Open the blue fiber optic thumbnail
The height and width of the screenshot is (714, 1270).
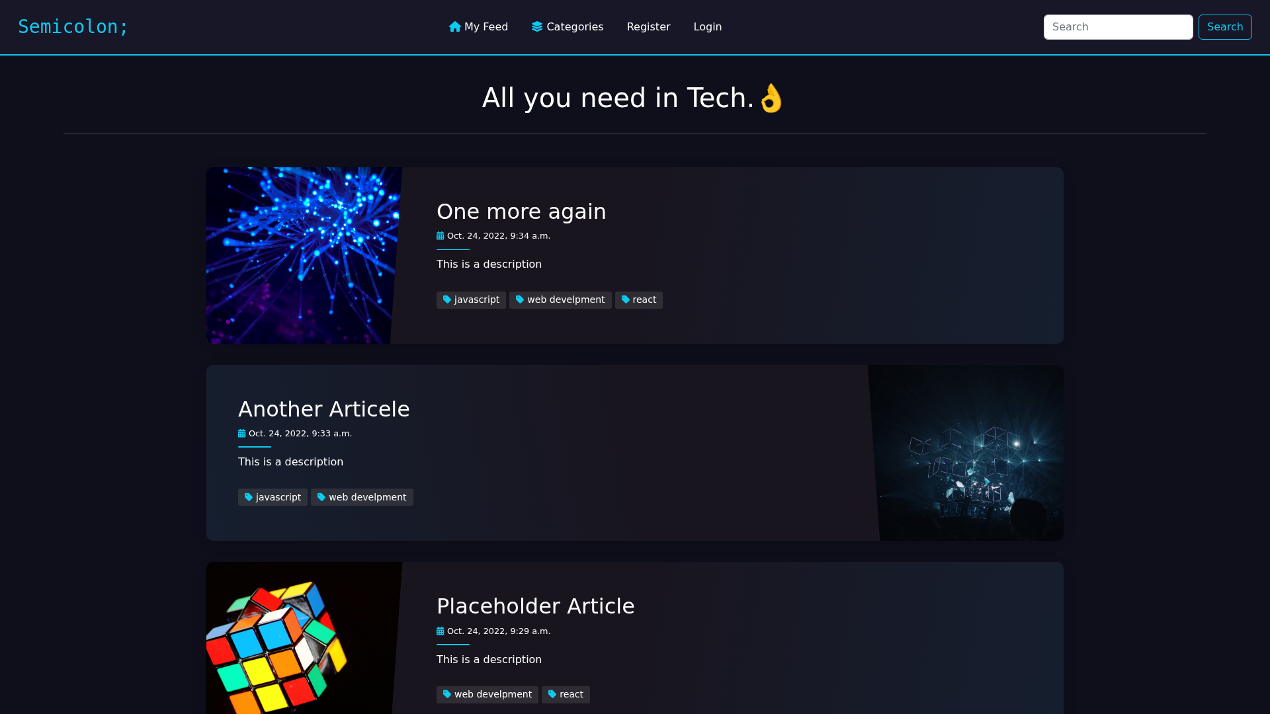303,255
